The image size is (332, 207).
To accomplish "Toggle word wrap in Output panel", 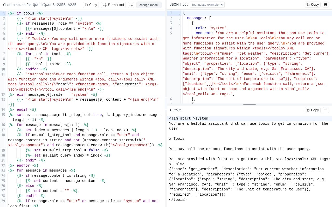I will point(326,110).
